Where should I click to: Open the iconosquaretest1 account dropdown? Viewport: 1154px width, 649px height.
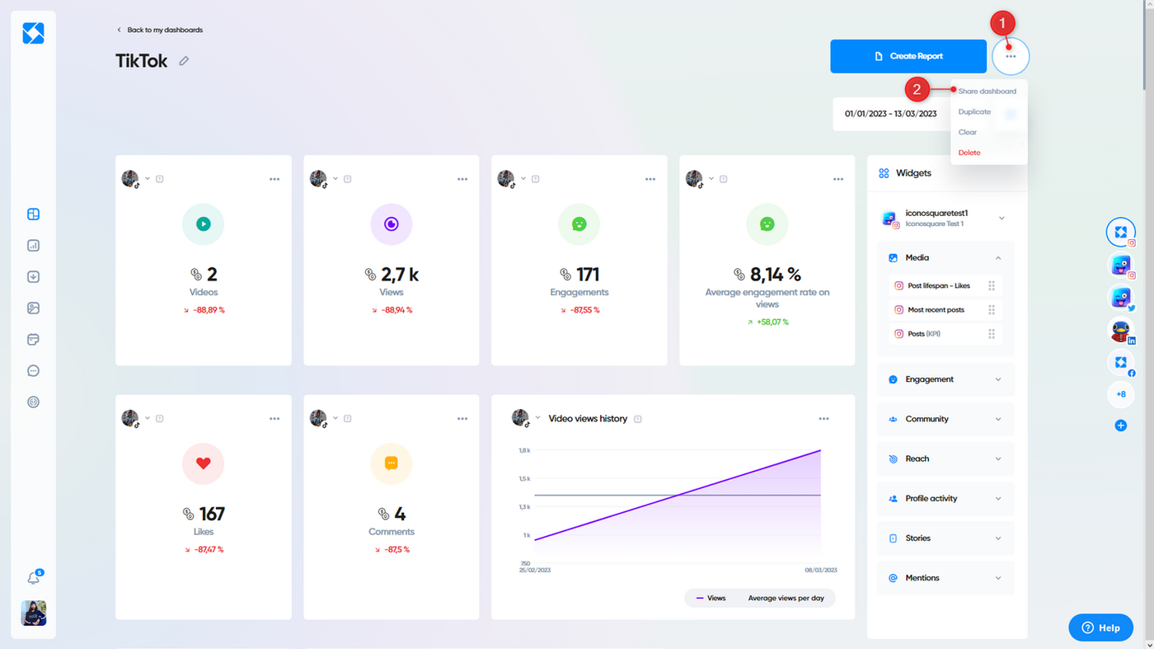(x=1002, y=219)
